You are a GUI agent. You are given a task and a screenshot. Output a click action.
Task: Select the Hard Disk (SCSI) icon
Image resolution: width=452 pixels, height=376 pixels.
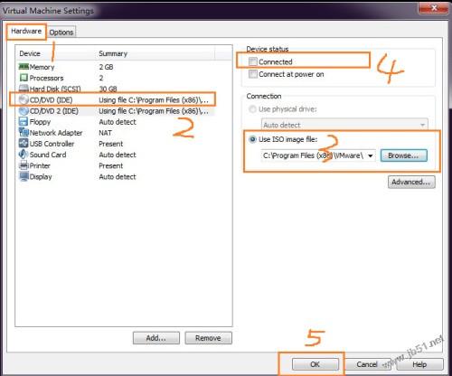pos(24,89)
